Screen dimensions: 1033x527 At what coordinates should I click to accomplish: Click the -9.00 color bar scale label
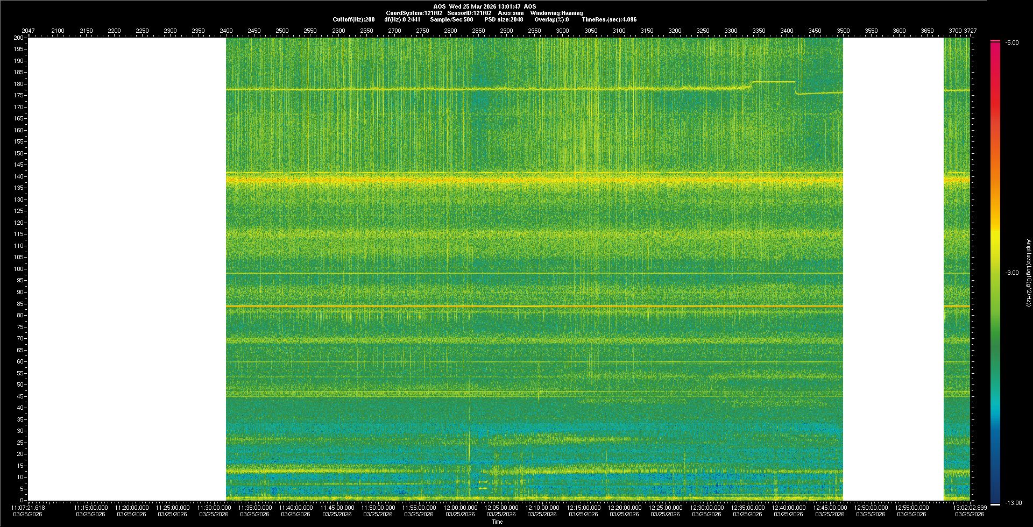point(1011,273)
